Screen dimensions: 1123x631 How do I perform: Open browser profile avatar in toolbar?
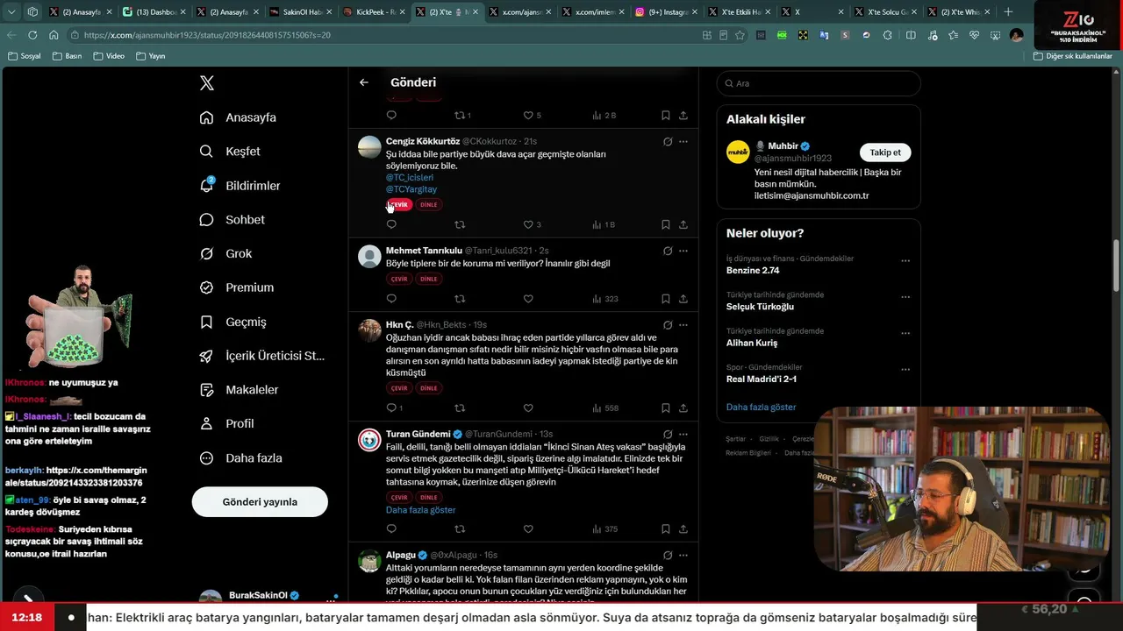[1016, 35]
